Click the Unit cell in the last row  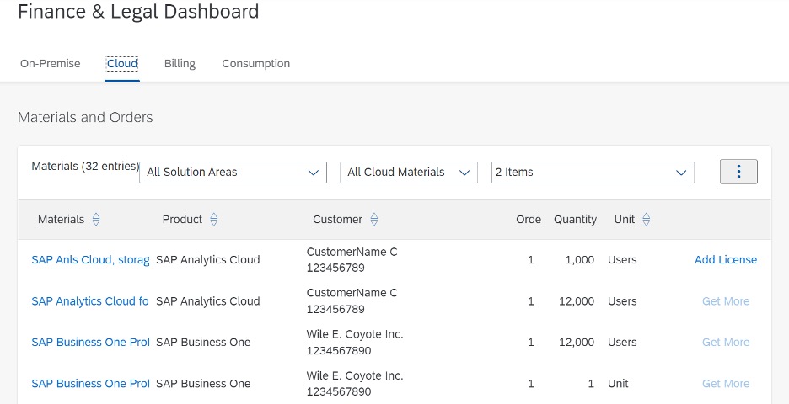618,384
